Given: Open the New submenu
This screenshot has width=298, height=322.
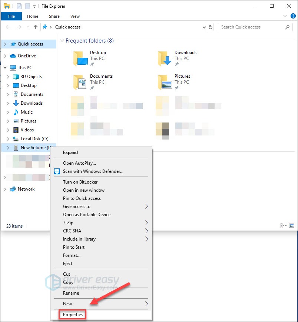Looking at the screenshot, I should click(x=101, y=304).
